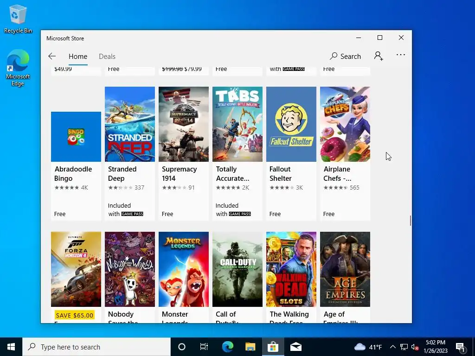Open Airplane Chefs cover art

(x=345, y=124)
